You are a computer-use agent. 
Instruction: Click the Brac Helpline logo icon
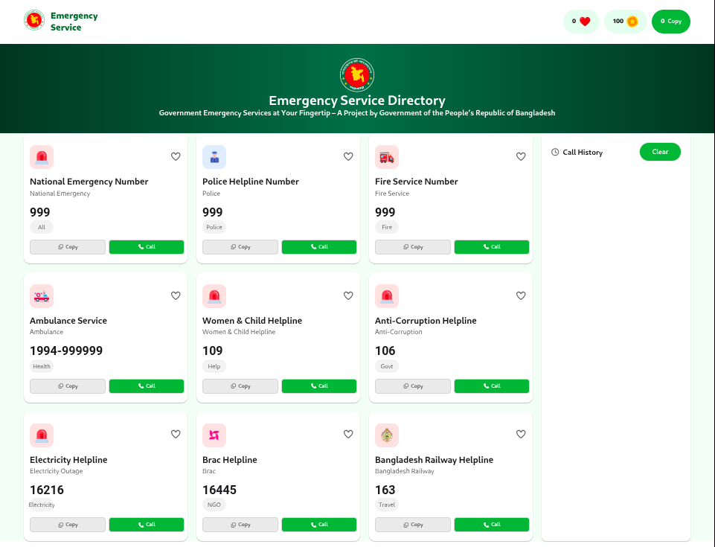coord(214,435)
